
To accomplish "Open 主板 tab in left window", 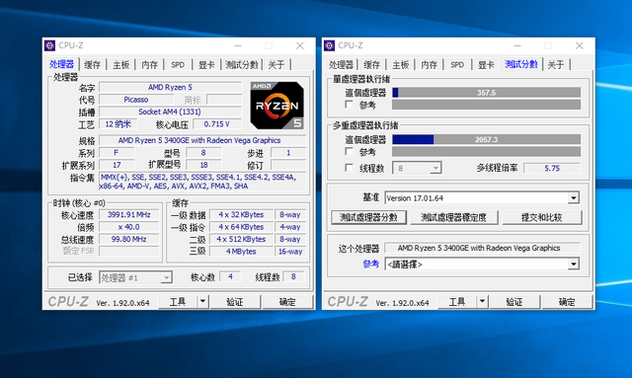I will coord(120,64).
